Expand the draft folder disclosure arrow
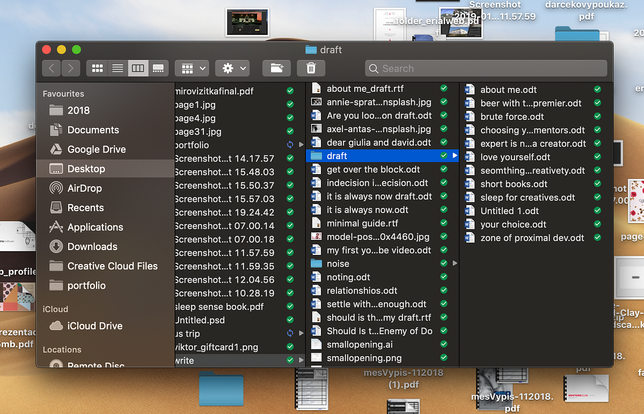644x414 pixels. [x=455, y=156]
